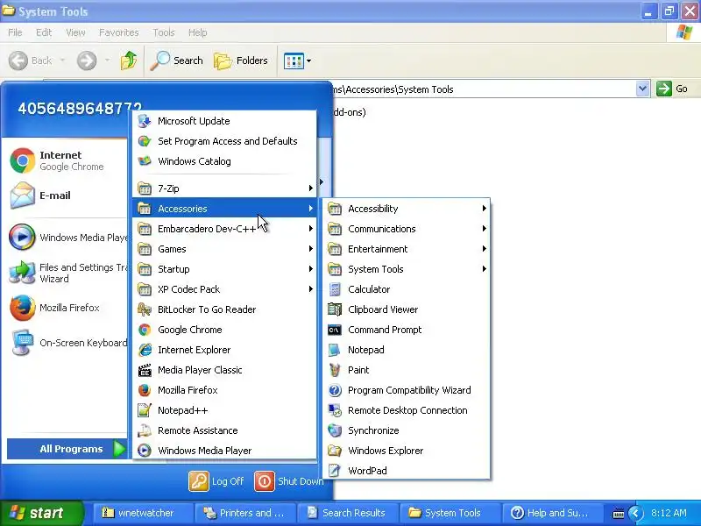The height and width of the screenshot is (526, 701).
Task: Launch Paint
Action: click(407, 370)
